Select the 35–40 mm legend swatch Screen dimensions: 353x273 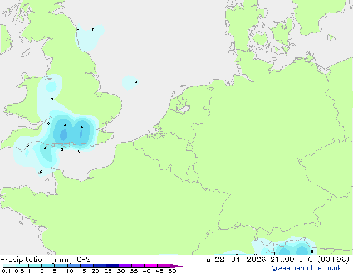138,266
